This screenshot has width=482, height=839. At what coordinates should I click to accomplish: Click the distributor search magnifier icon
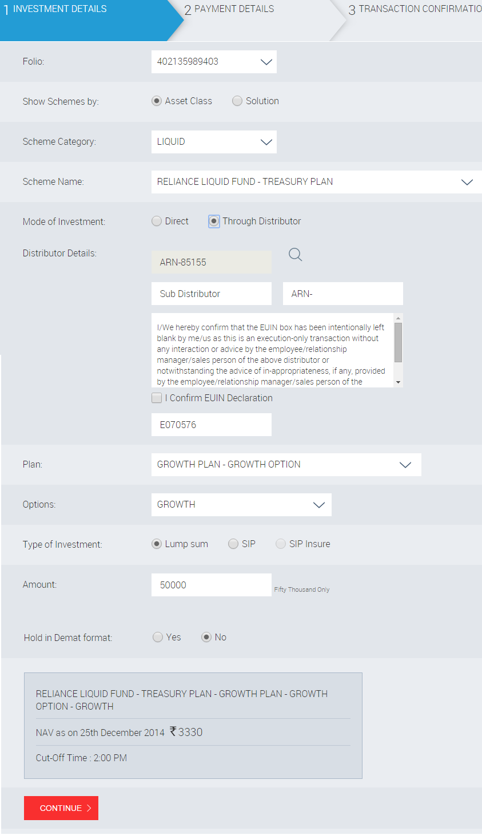295,255
